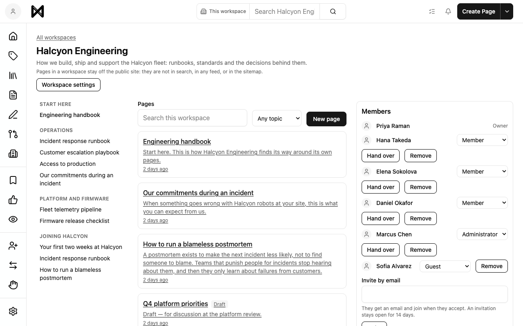Viewport: 523px width, 326px height.
Task: Change Marcus Chen's Administrator role dropdown
Action: (x=482, y=234)
